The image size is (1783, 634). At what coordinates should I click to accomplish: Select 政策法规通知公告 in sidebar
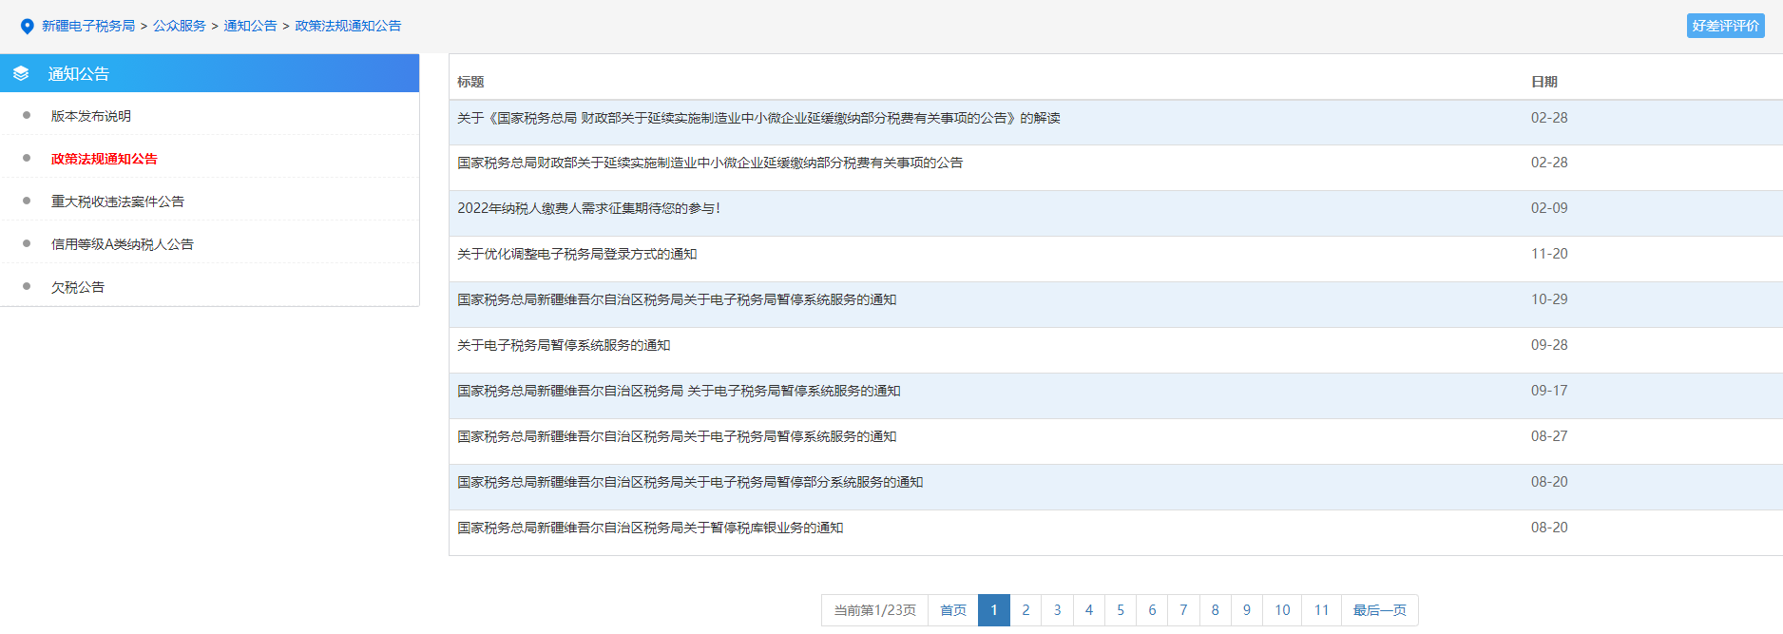click(105, 159)
